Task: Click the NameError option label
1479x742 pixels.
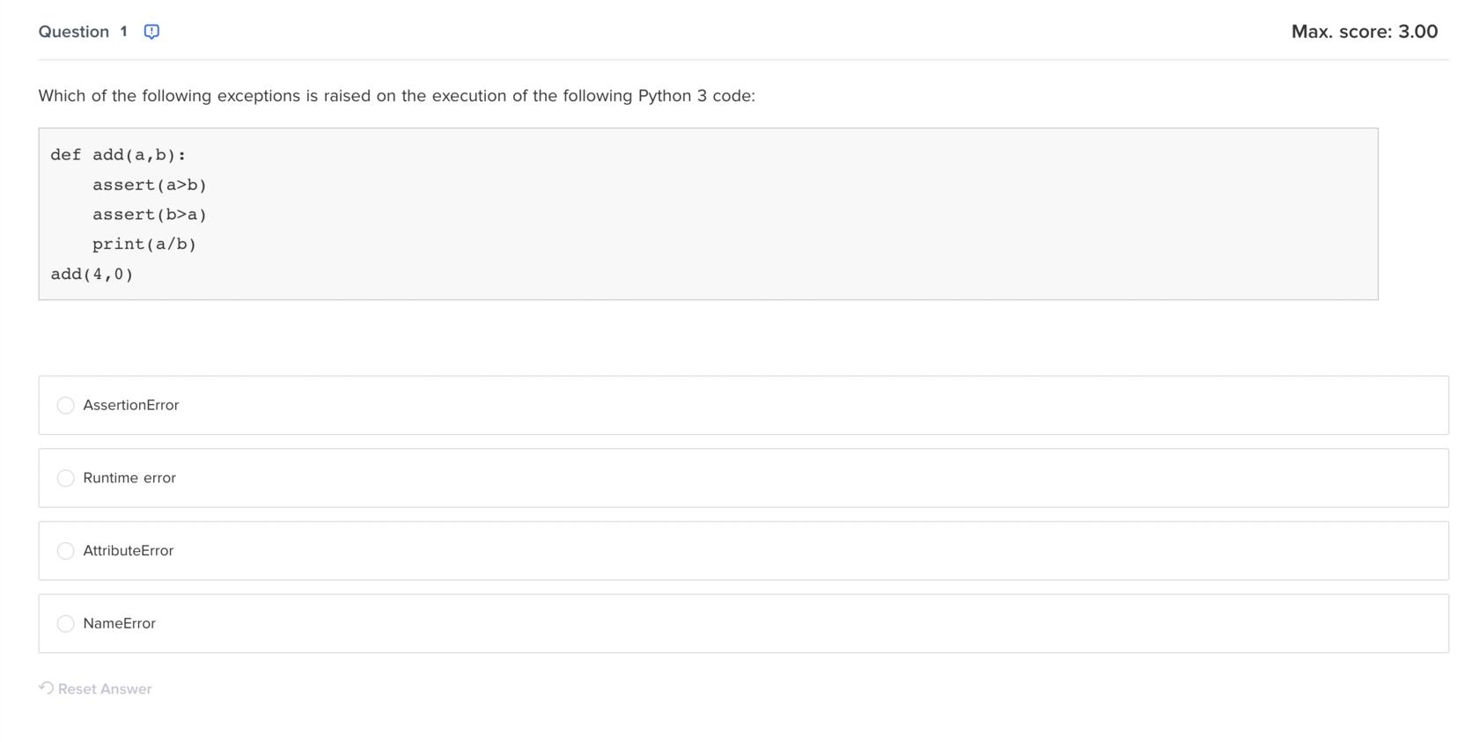Action: pos(120,623)
